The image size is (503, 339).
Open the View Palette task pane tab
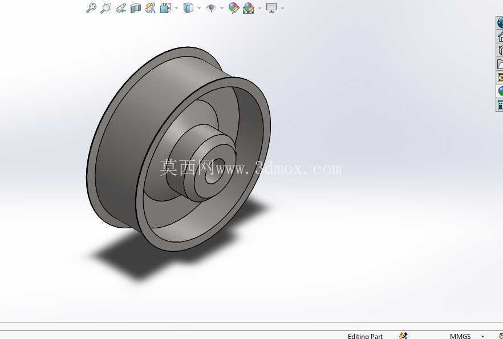500,78
